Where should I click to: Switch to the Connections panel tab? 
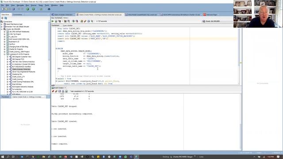tap(17, 15)
